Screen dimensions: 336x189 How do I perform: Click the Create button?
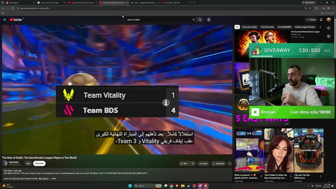tap(311, 20)
